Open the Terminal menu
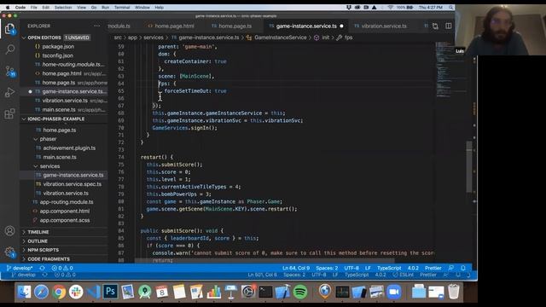The width and height of the screenshot is (546, 307). click(x=122, y=8)
